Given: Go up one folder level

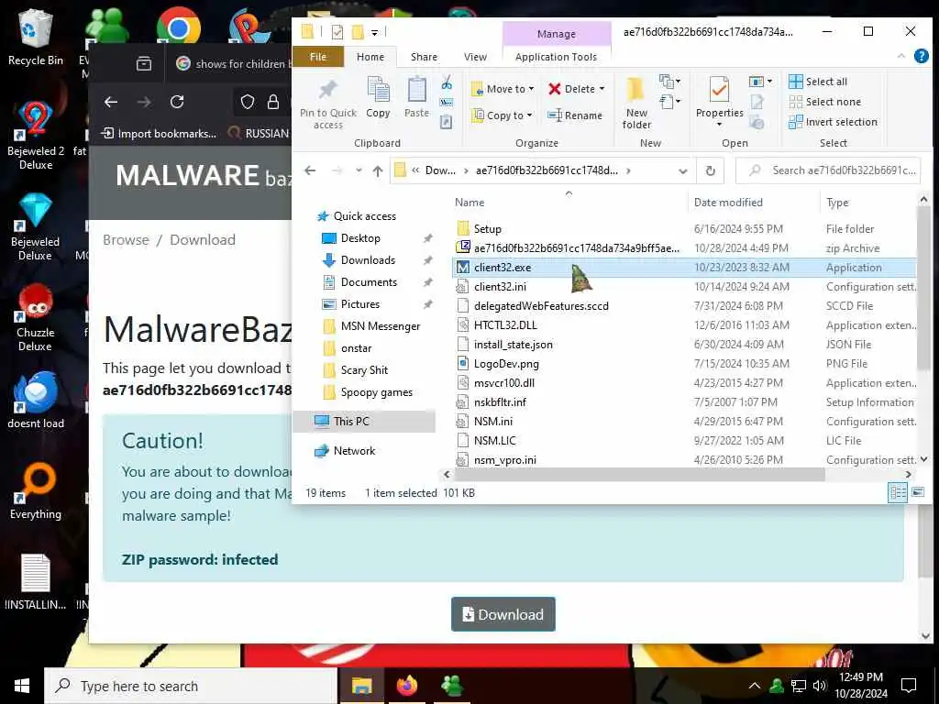Looking at the screenshot, I should pos(377,171).
